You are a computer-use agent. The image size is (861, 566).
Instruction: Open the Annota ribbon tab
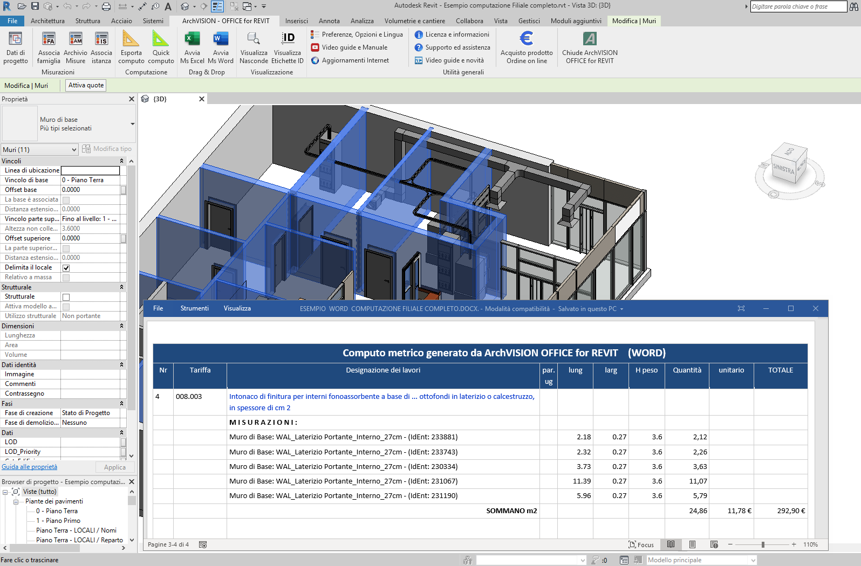coord(329,21)
